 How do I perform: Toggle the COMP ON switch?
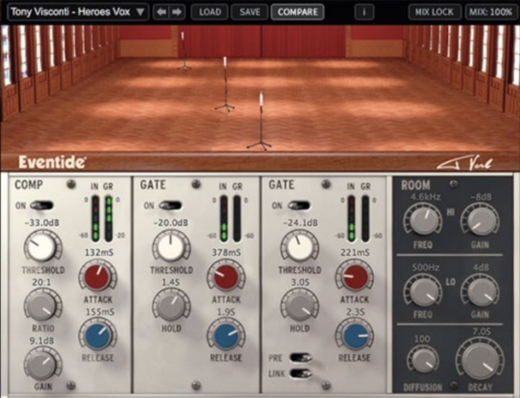pos(42,206)
